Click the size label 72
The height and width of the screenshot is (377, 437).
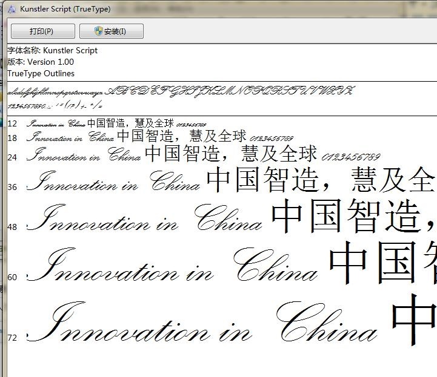coord(12,338)
